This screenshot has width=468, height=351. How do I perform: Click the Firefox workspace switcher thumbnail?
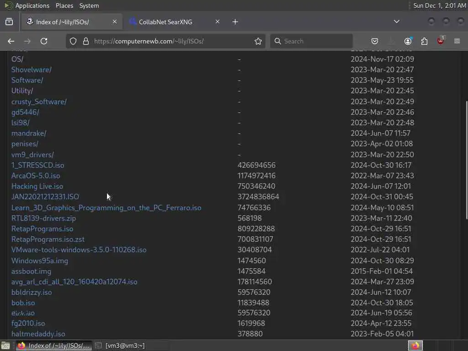pyautogui.click(x=415, y=346)
